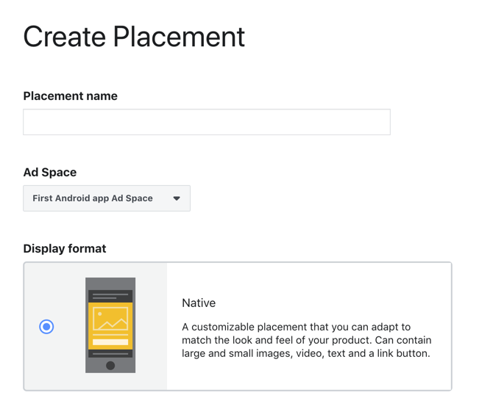Click the Native format description text

[306, 340]
